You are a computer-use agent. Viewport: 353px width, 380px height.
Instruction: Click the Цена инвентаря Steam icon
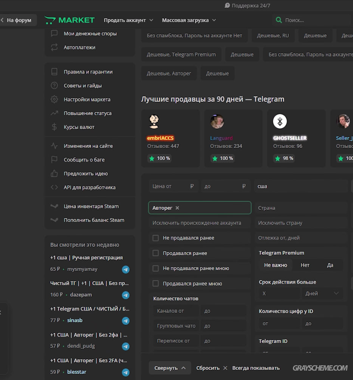click(54, 206)
